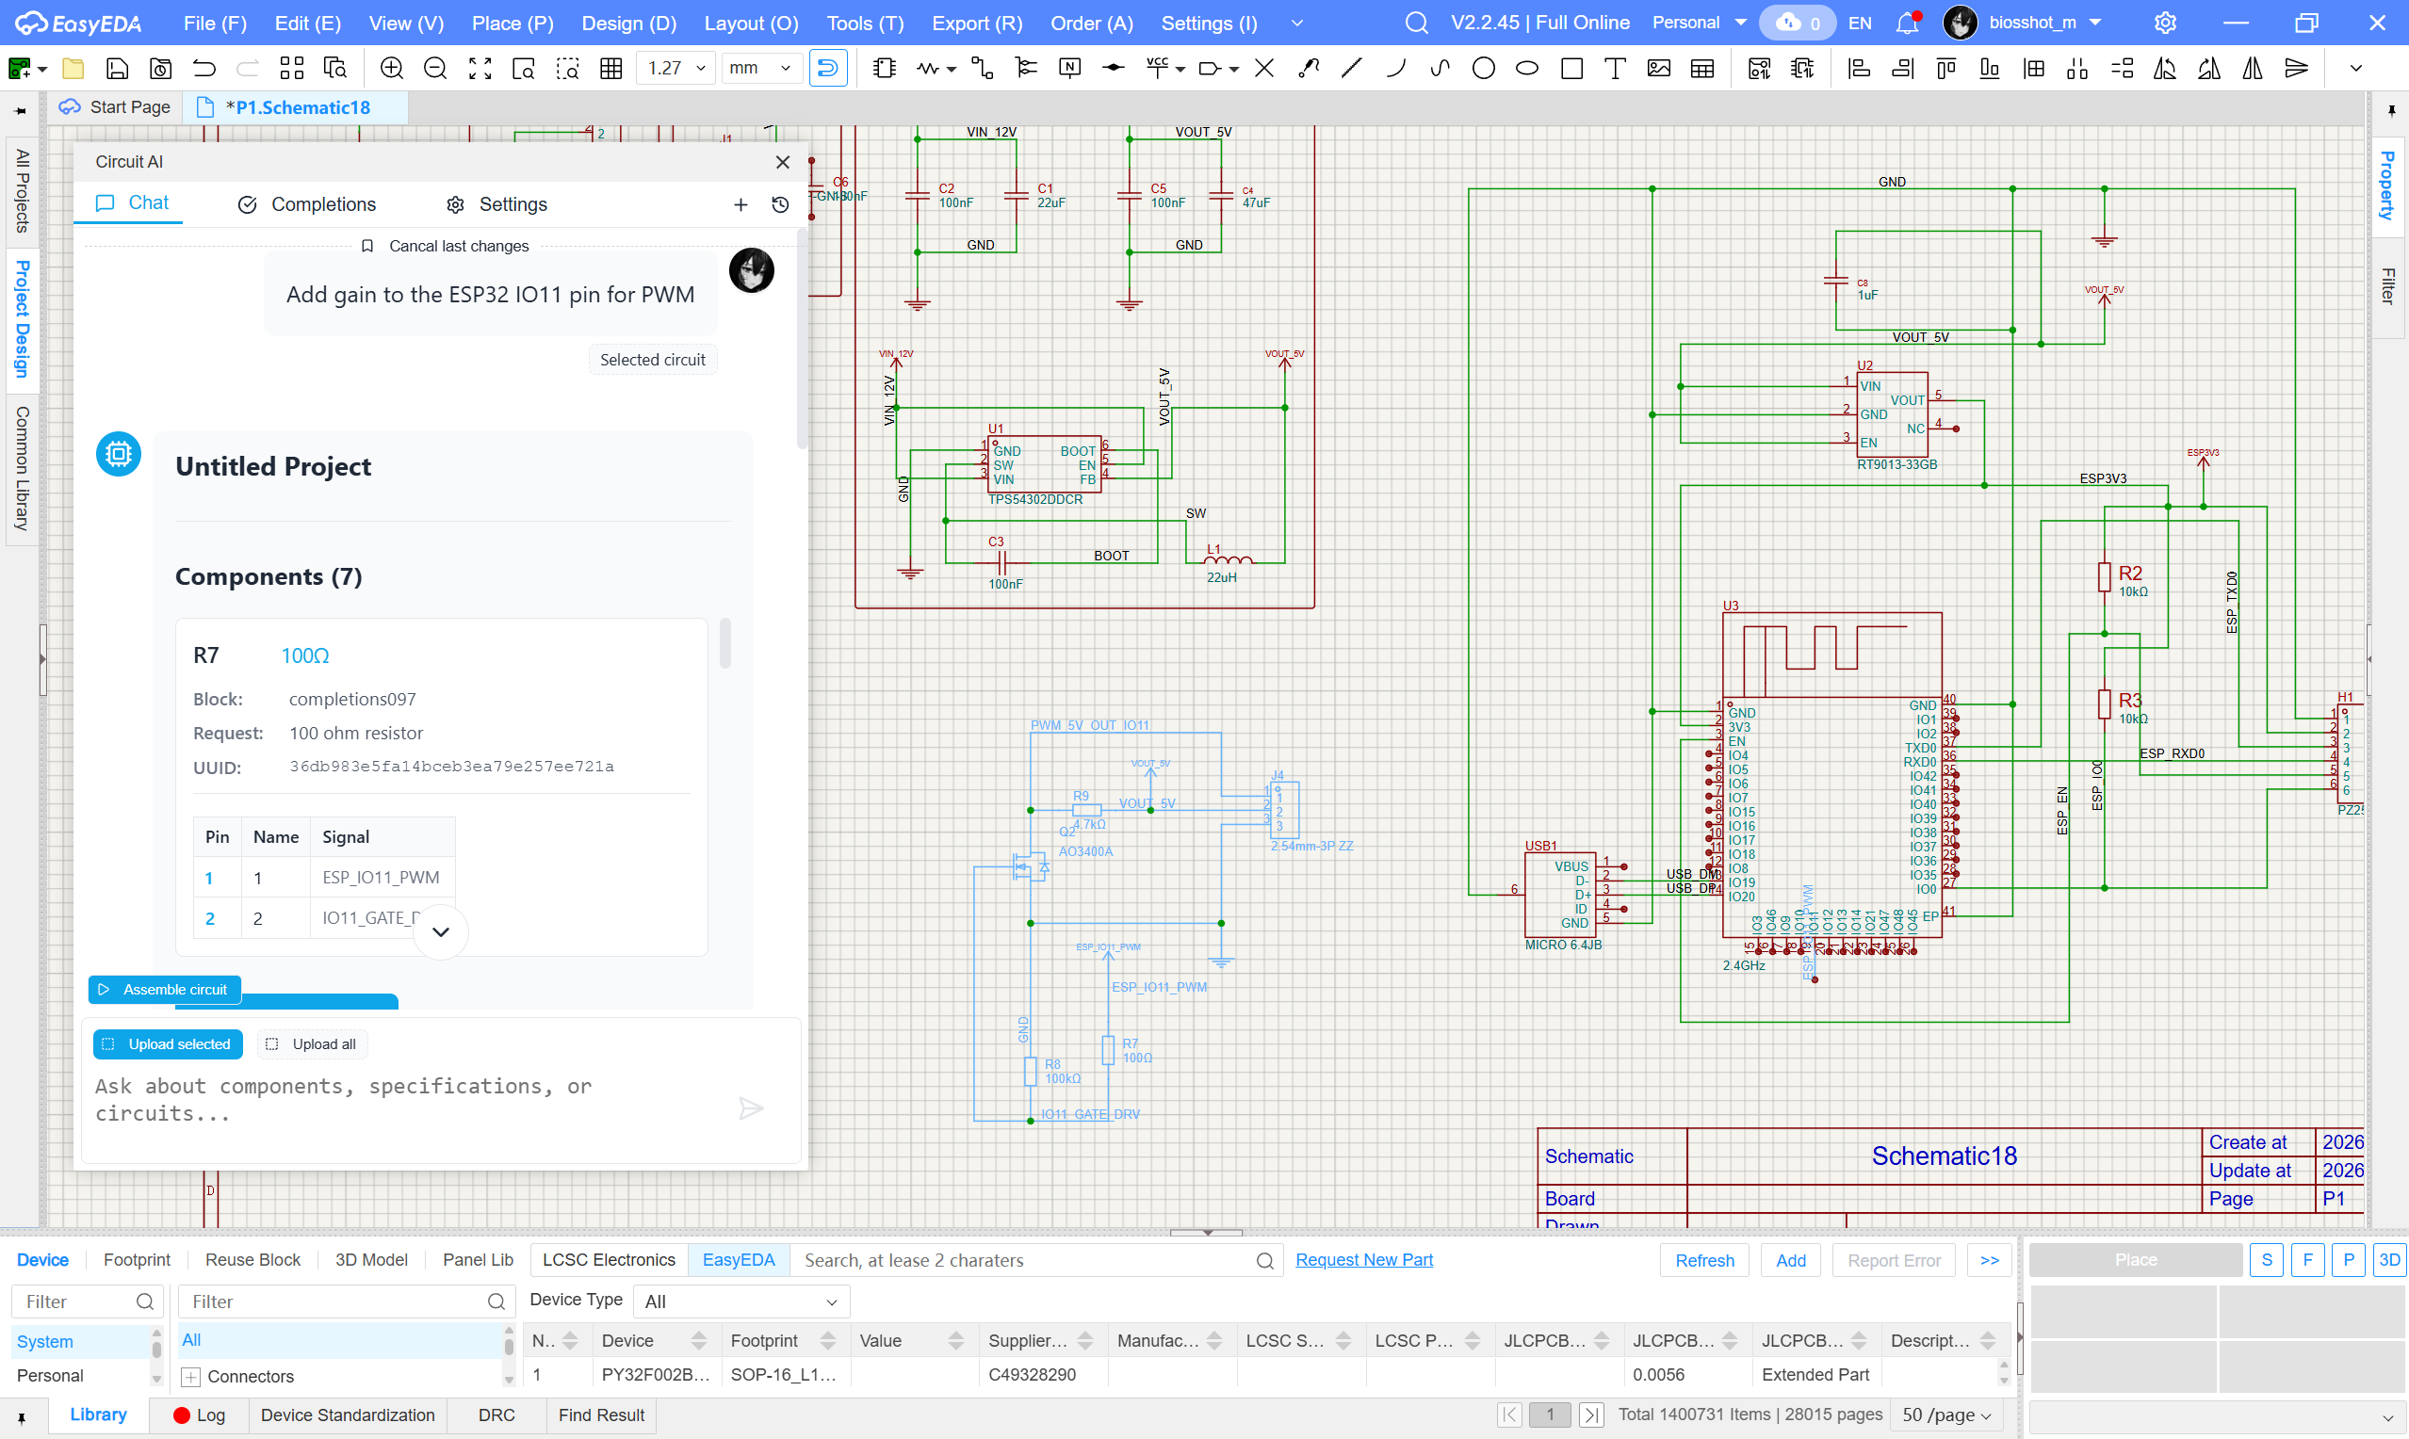Select the Circle drawing tool
This screenshot has height=1439, width=2409.
[1483, 68]
